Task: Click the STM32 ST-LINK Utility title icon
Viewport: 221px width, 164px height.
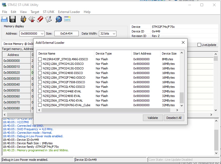Action: click(4, 5)
